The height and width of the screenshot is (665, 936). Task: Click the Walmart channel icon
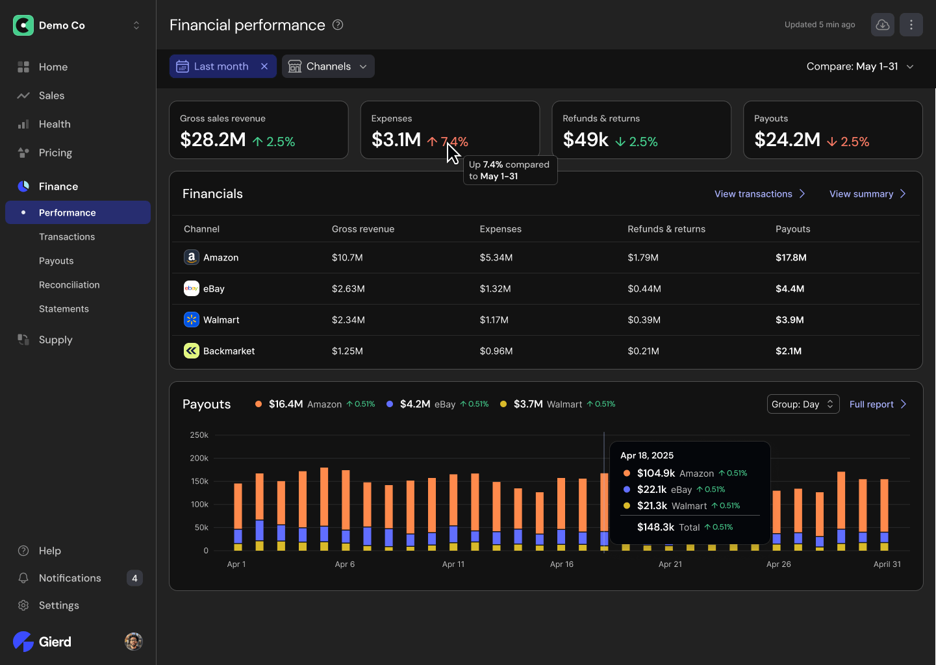pyautogui.click(x=191, y=320)
